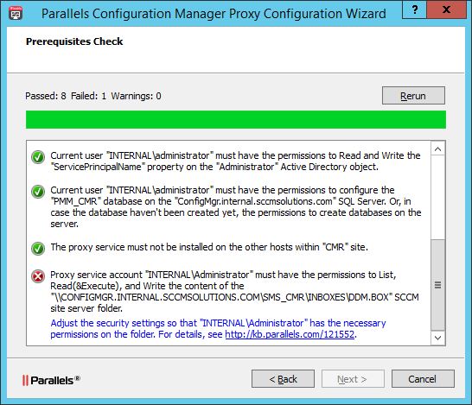
Task: Click the scrollbar down arrow
Action: tap(438, 338)
